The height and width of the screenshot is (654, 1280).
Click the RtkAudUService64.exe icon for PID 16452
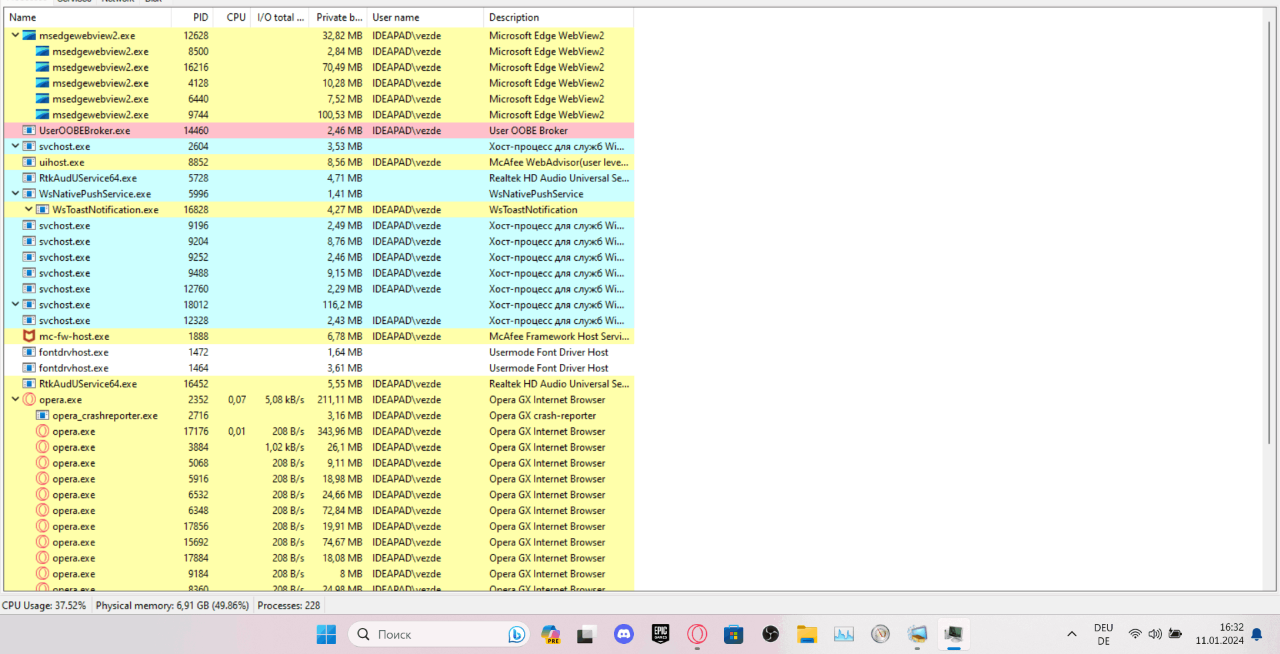(29, 384)
